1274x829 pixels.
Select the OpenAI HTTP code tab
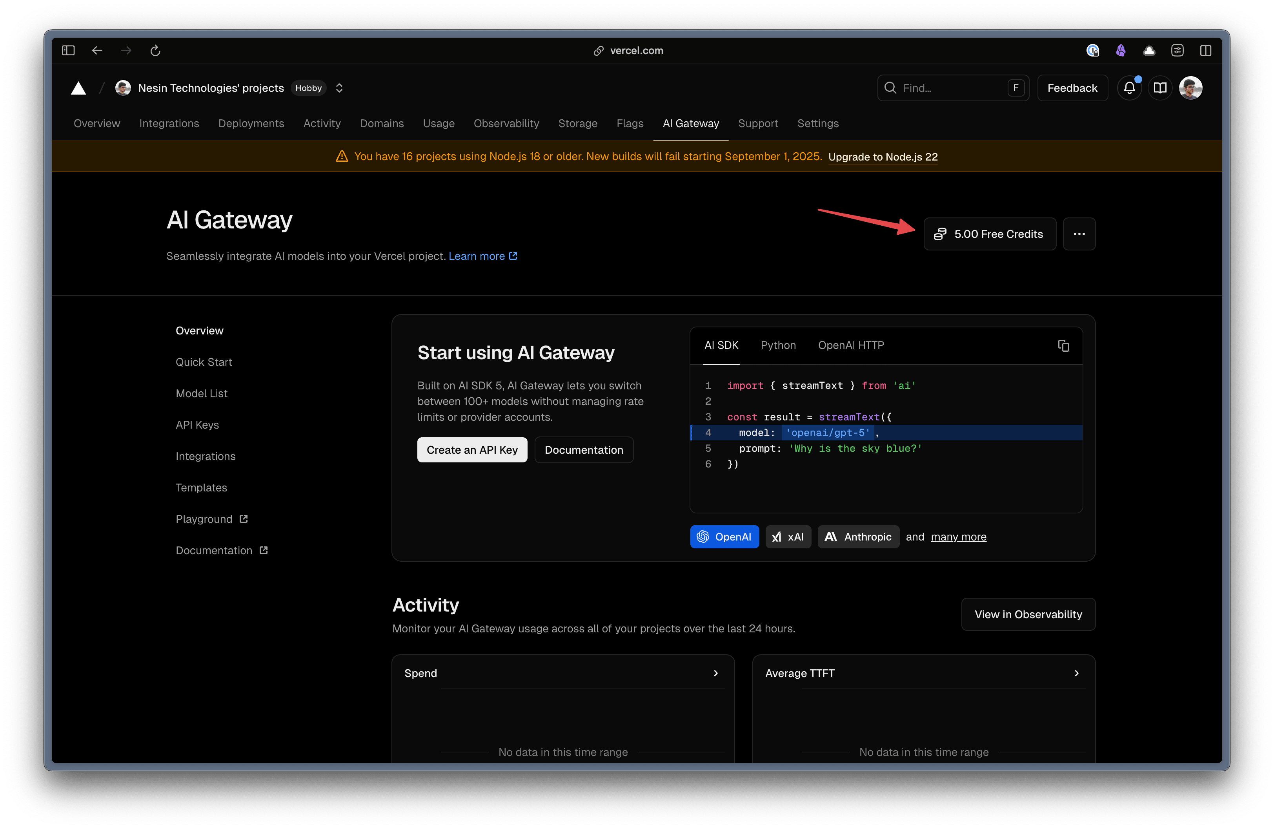(851, 345)
